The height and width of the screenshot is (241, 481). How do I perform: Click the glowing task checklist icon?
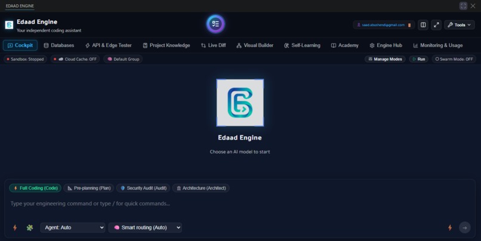pos(215,24)
